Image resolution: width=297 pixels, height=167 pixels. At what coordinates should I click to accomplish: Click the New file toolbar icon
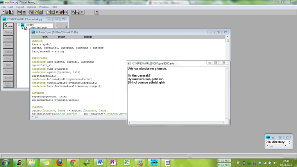click(3, 12)
